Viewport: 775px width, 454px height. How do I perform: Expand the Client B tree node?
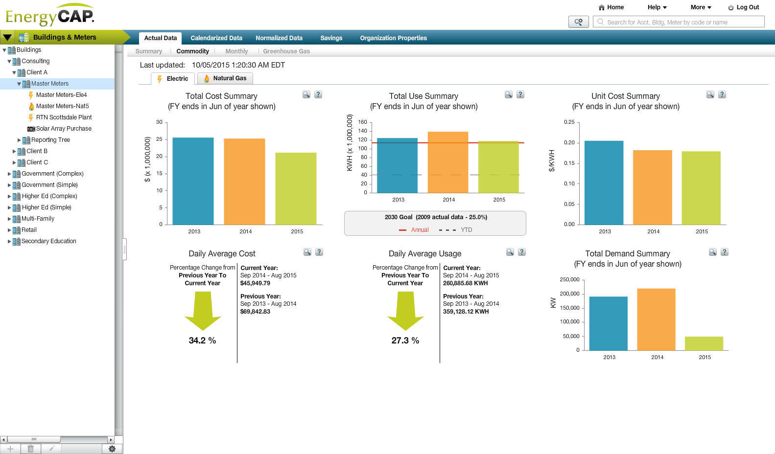(x=14, y=151)
